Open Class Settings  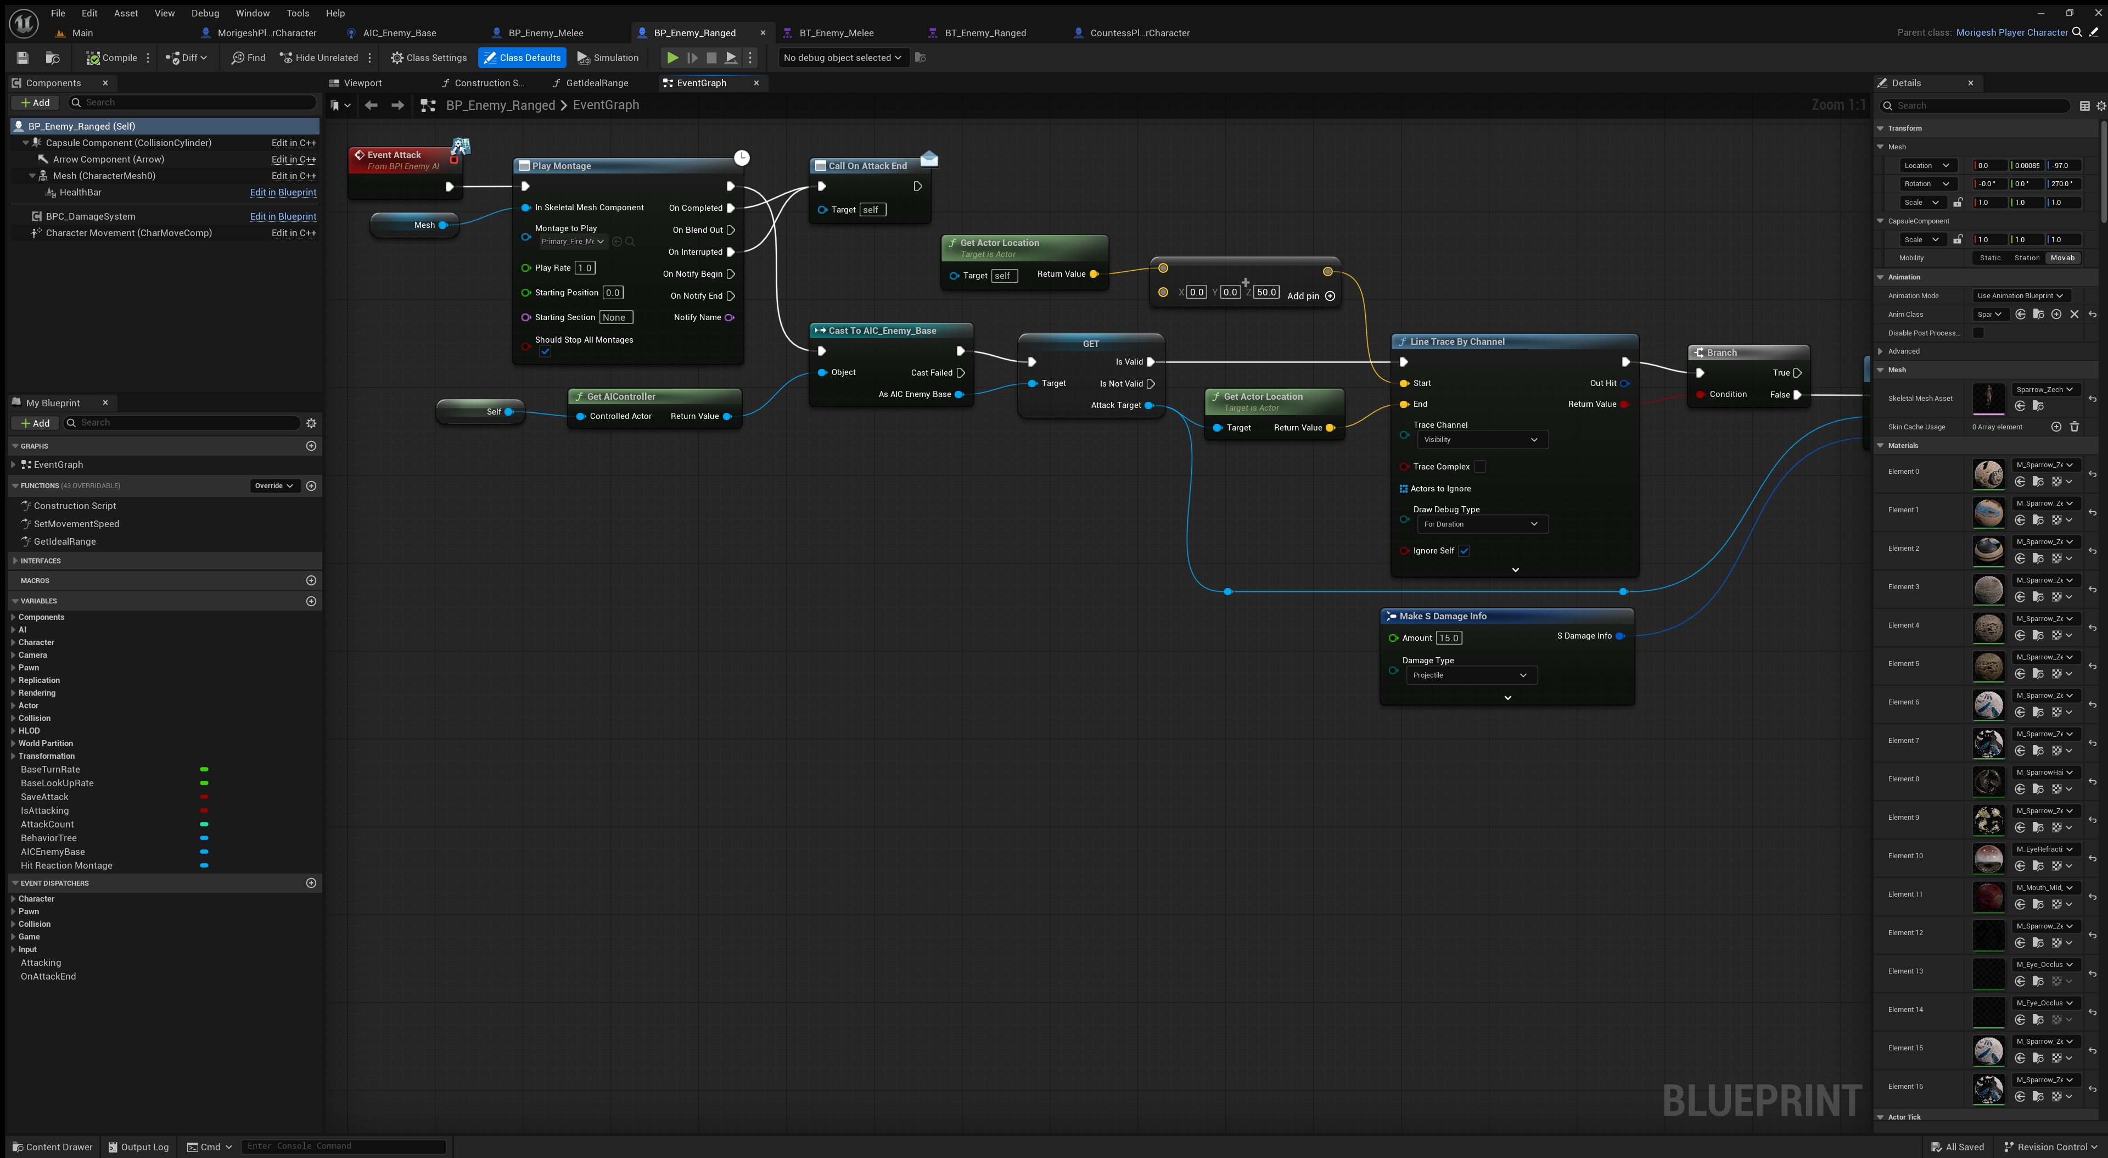click(428, 57)
